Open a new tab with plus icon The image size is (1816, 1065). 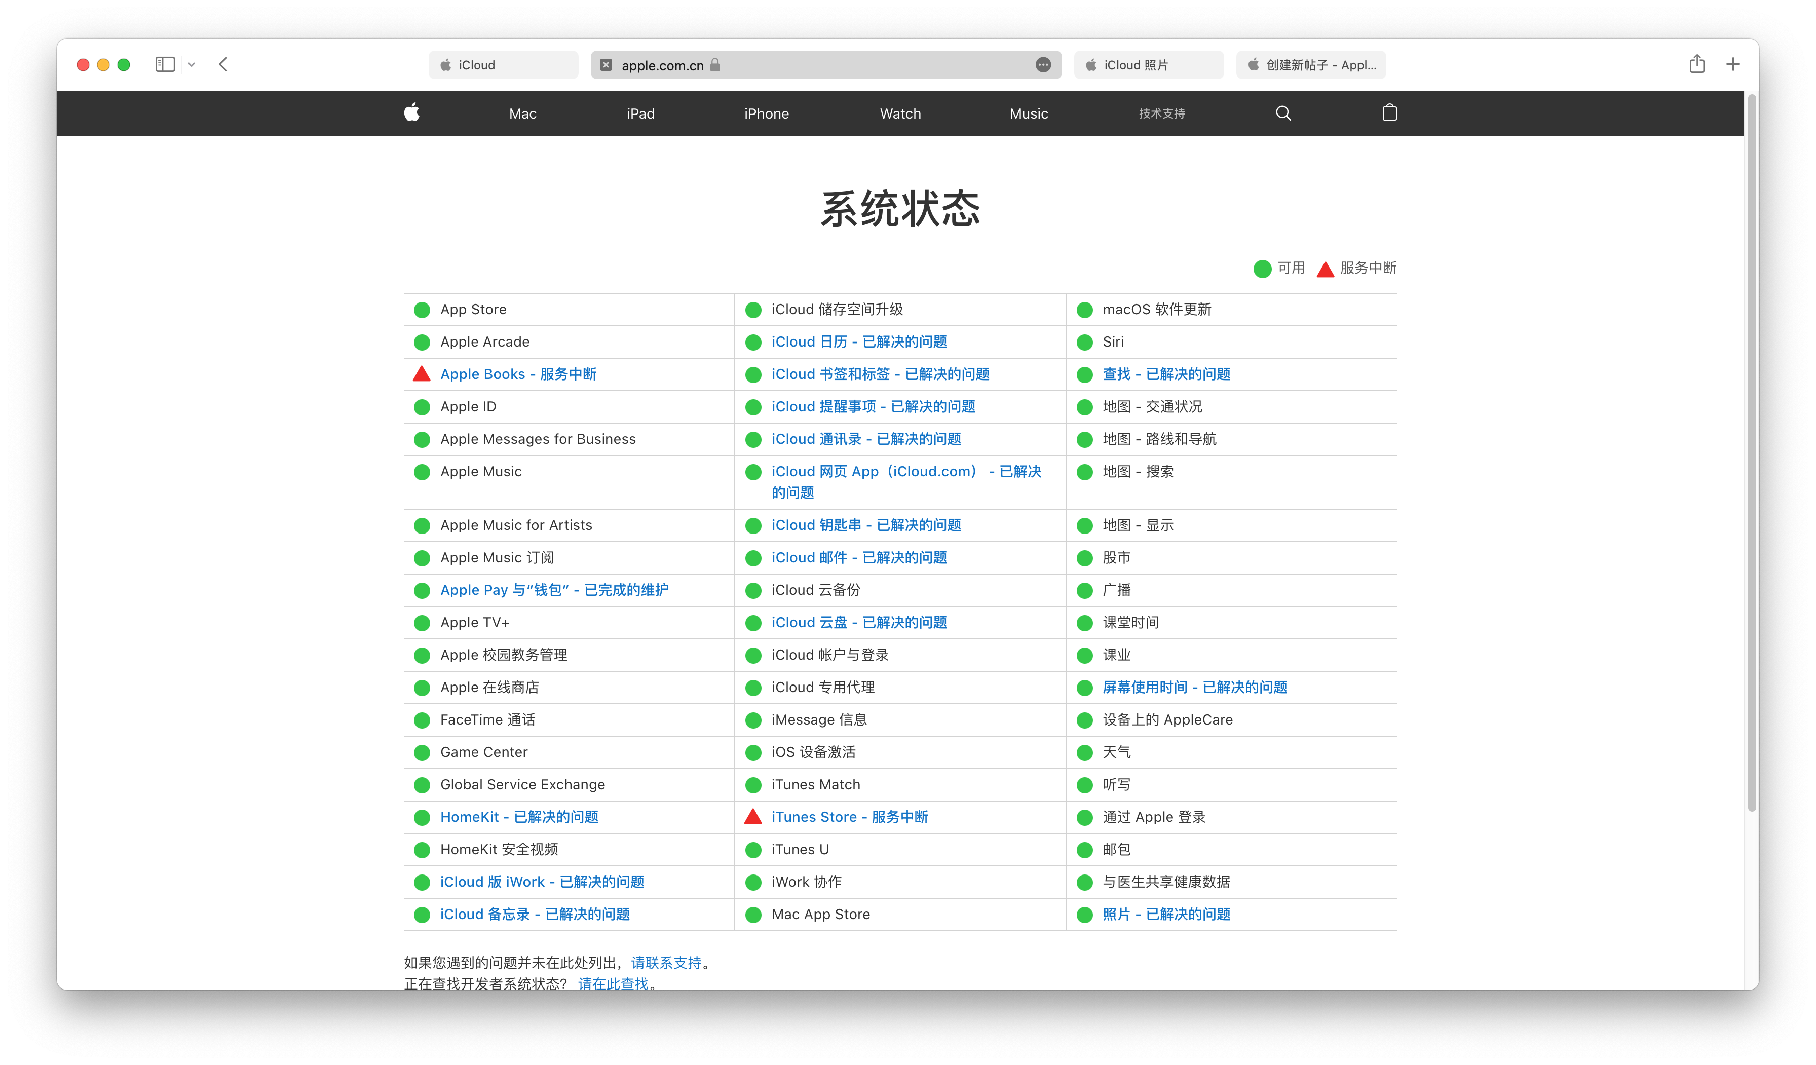click(1732, 64)
